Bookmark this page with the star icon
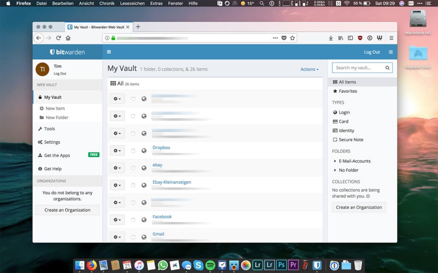438x273 pixels. pos(292,38)
